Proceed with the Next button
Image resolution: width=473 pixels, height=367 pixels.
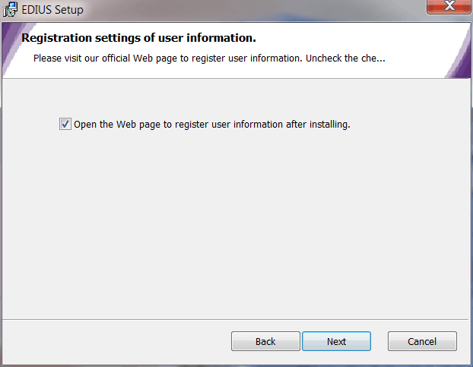(x=336, y=341)
